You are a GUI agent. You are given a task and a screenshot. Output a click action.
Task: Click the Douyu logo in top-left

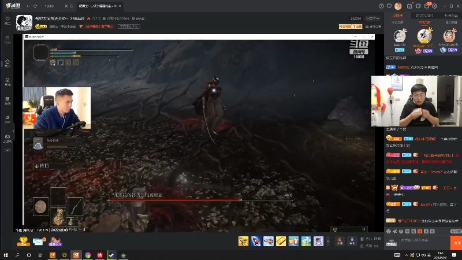click(x=13, y=6)
